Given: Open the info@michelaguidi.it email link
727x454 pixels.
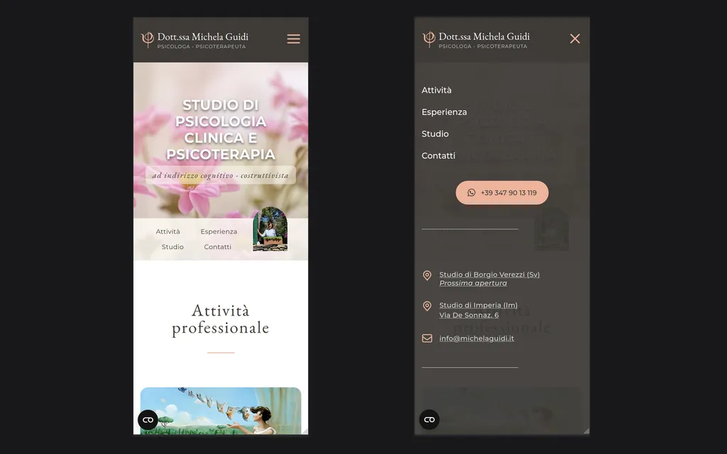Looking at the screenshot, I should (476, 338).
